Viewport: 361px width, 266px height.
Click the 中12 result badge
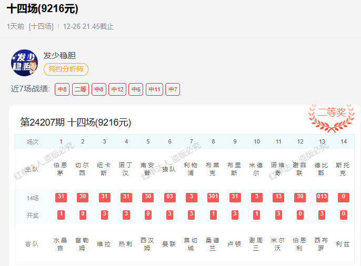click(x=117, y=89)
